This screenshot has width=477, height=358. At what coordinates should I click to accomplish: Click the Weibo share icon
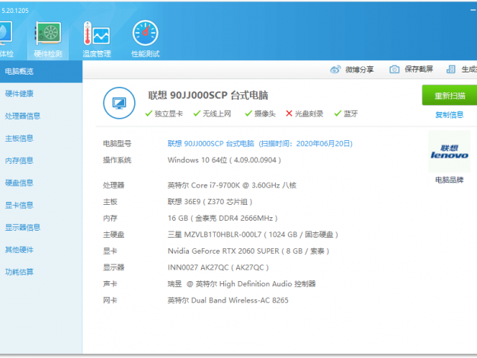tap(335, 69)
